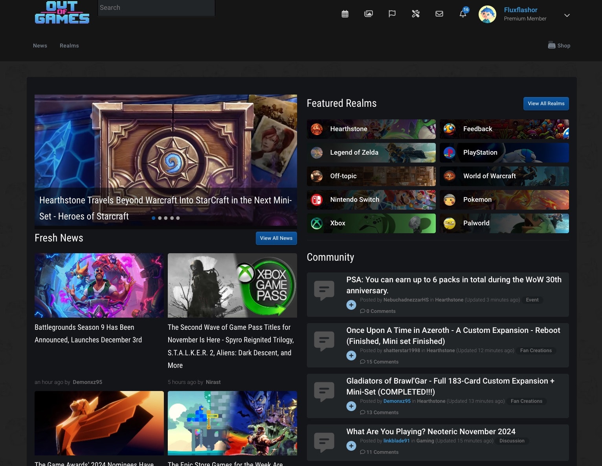Open the crossed tools icon
The height and width of the screenshot is (466, 602).
coord(416,14)
